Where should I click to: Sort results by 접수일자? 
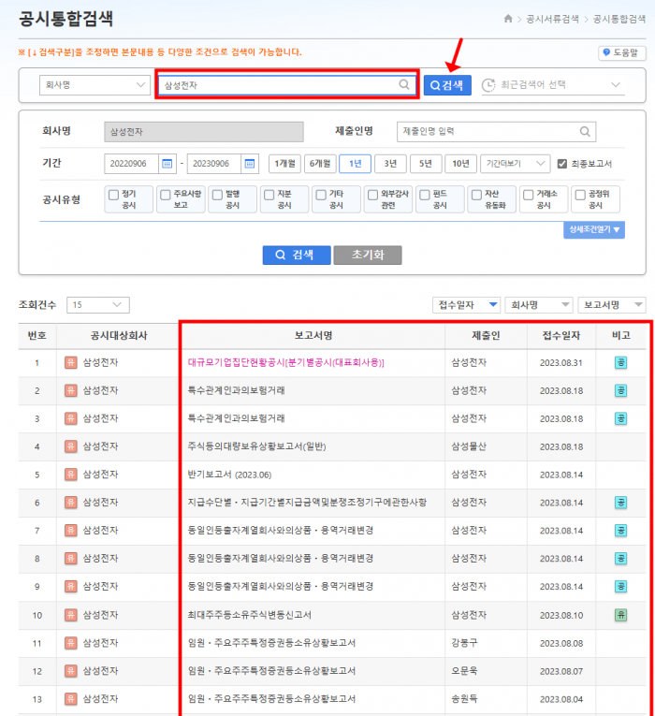(x=466, y=305)
